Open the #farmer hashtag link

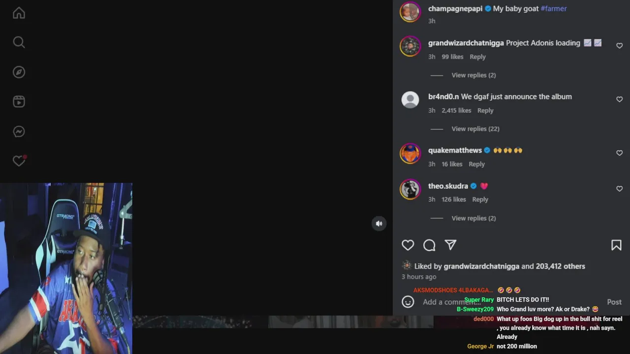point(554,8)
